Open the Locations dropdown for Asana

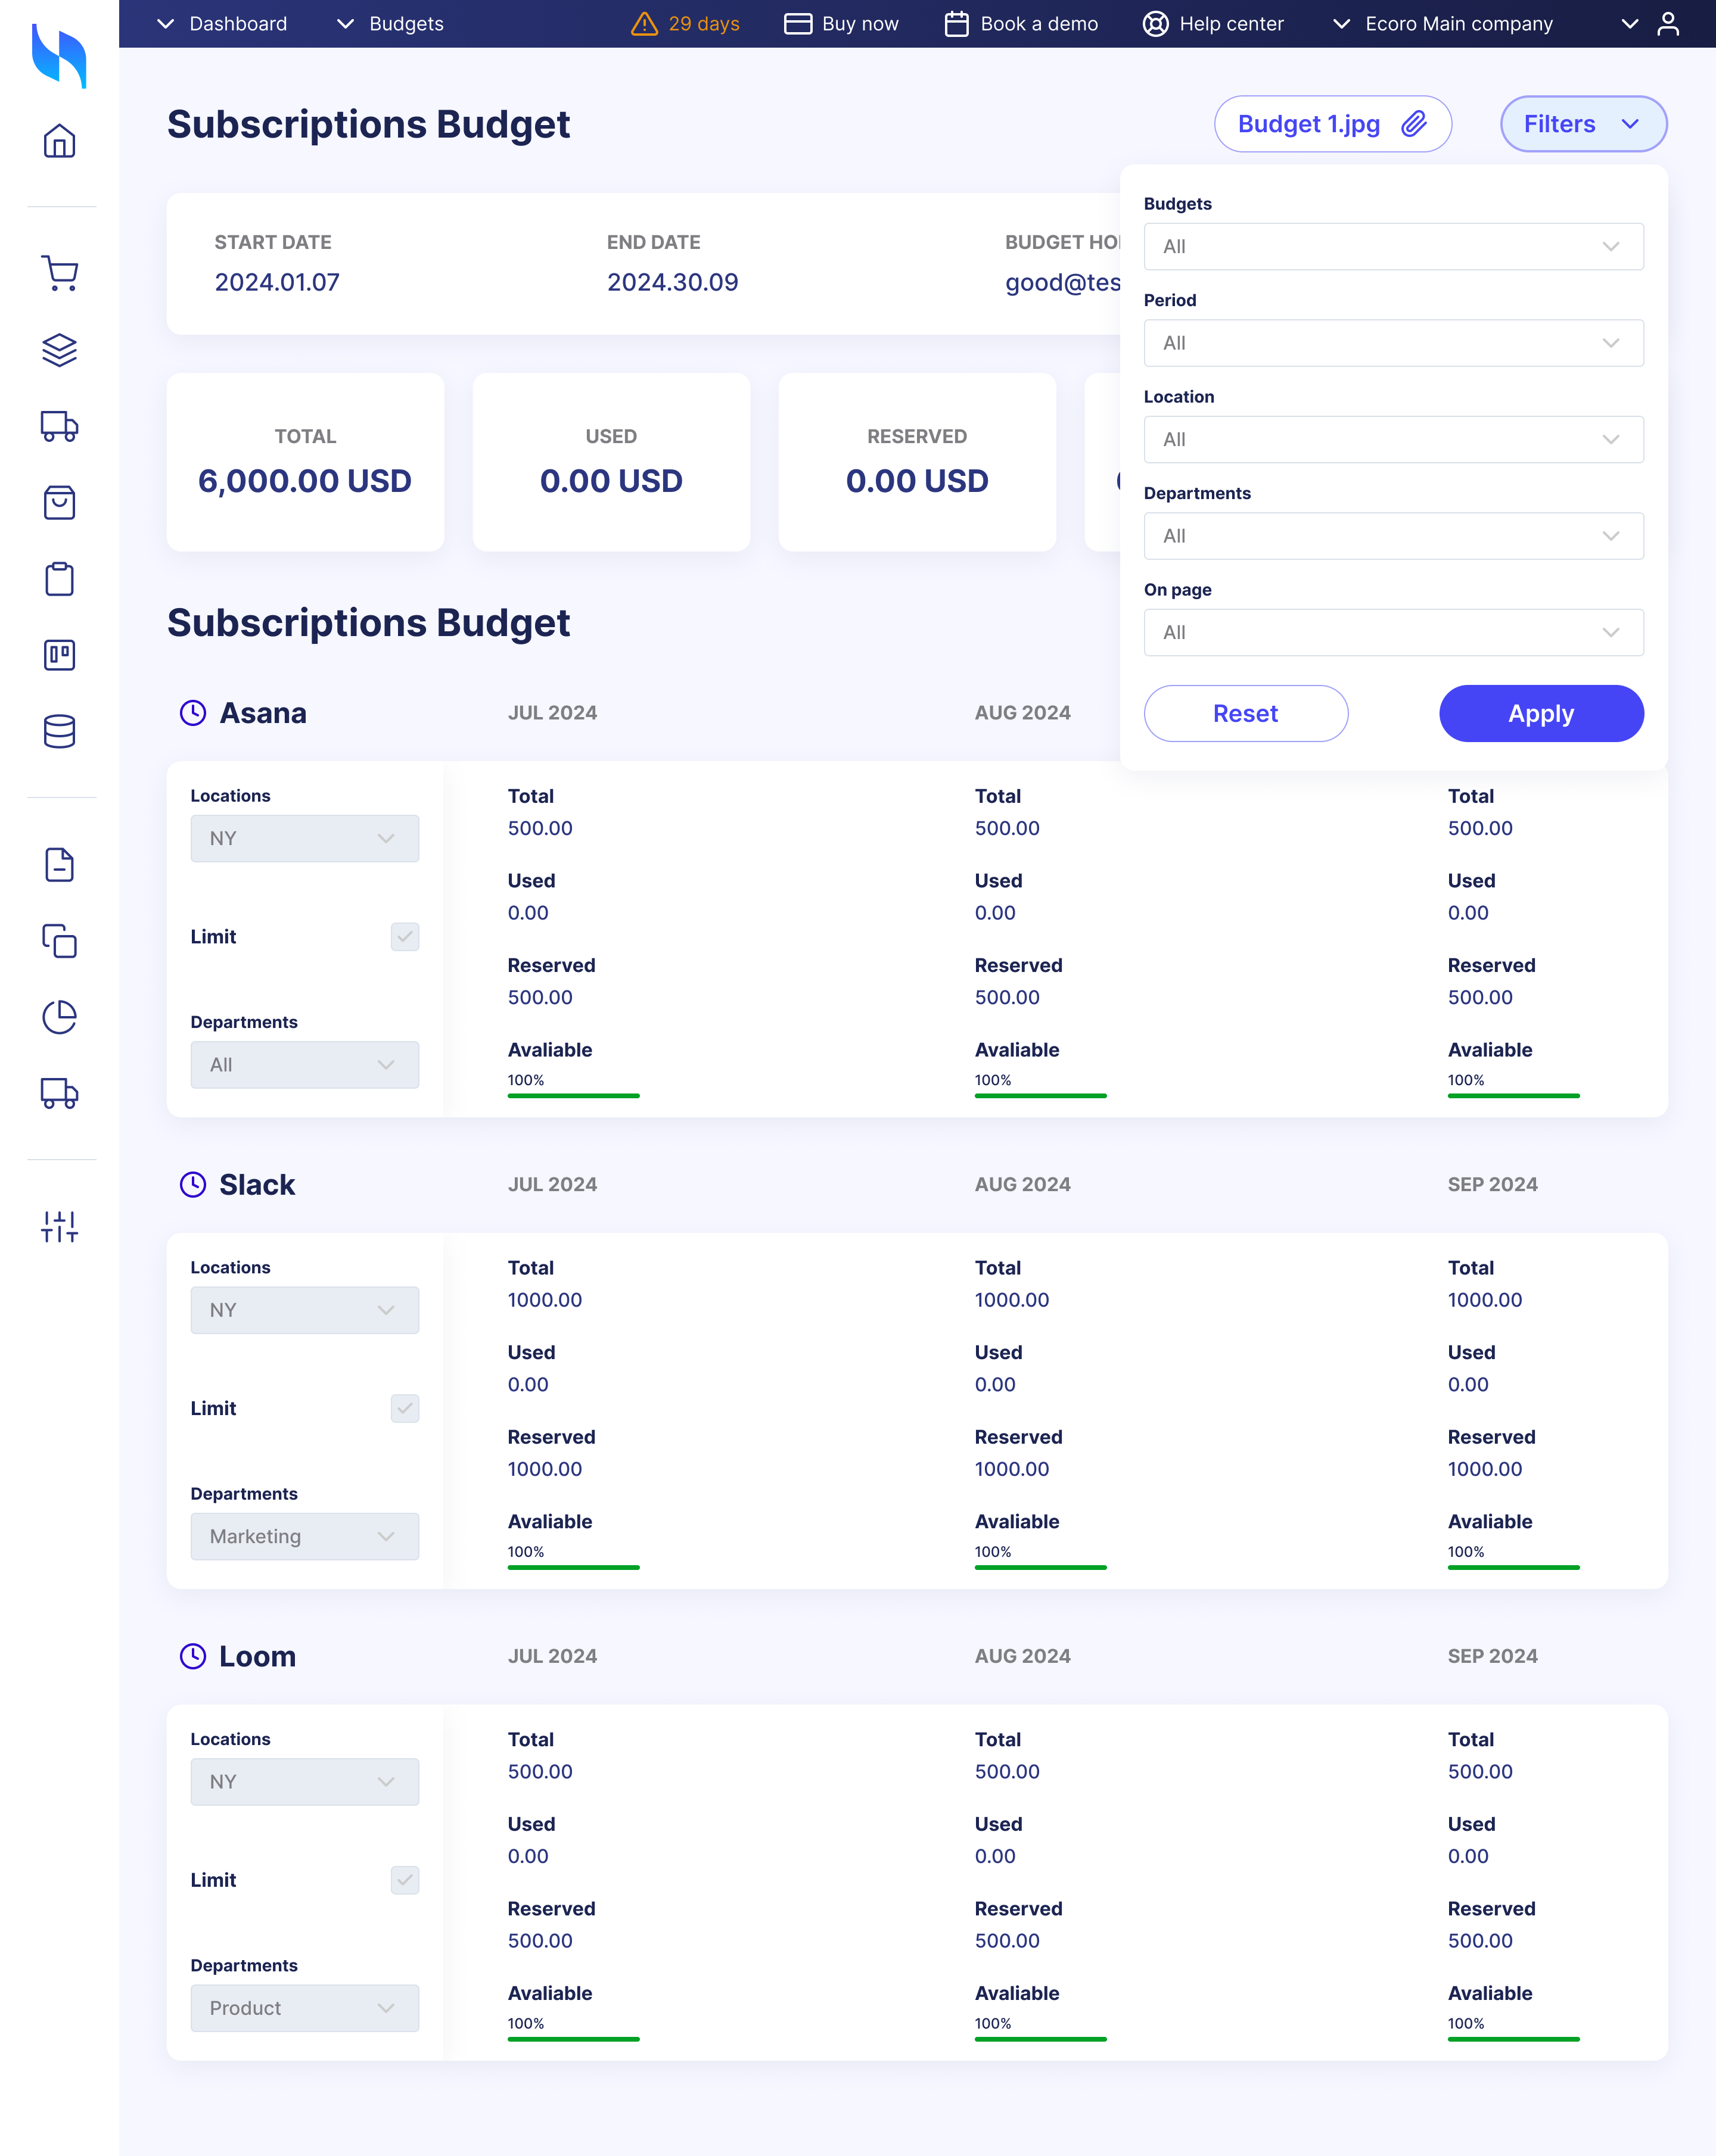tap(304, 838)
